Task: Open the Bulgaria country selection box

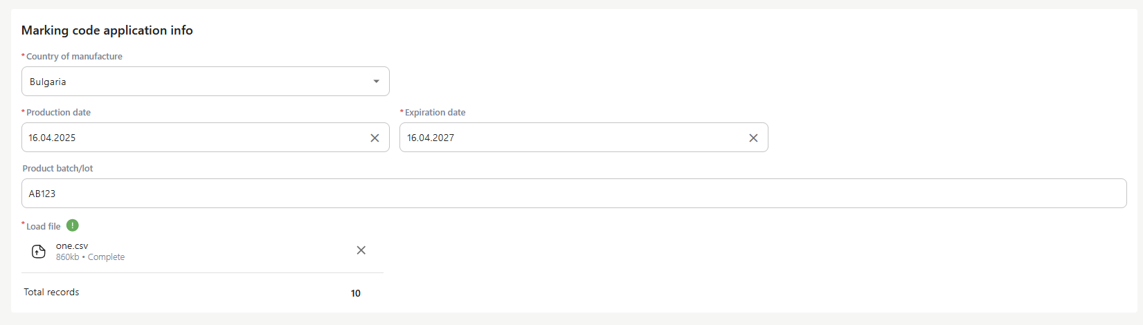Action: [205, 82]
